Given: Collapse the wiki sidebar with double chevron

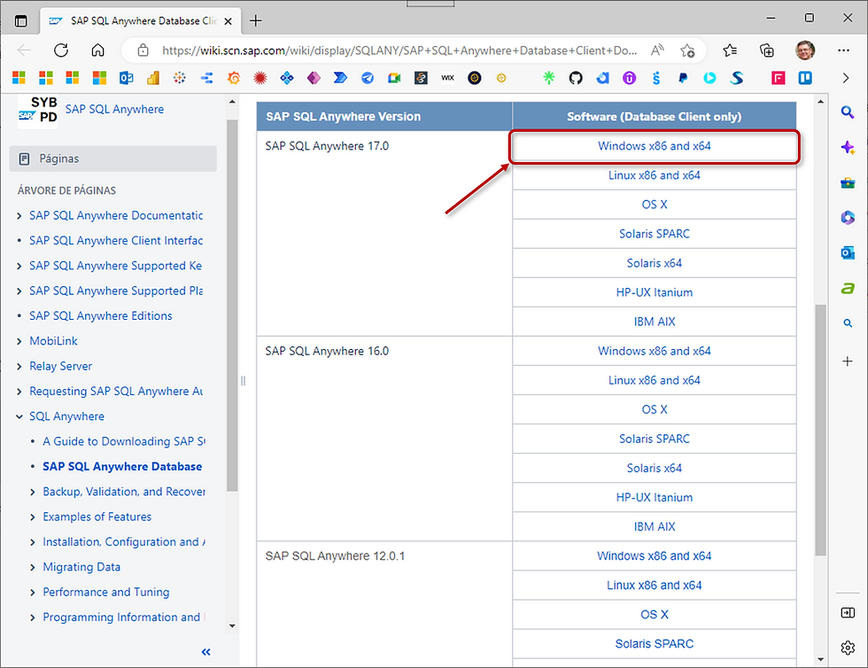Looking at the screenshot, I should point(205,652).
